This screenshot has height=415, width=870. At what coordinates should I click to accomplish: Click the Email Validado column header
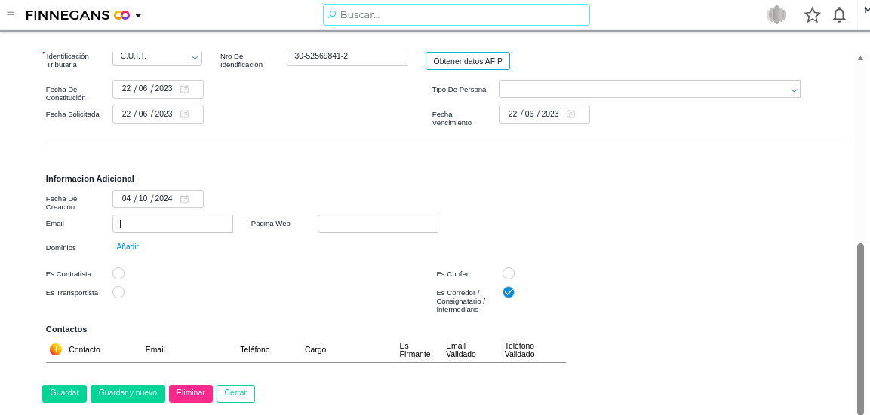click(461, 349)
